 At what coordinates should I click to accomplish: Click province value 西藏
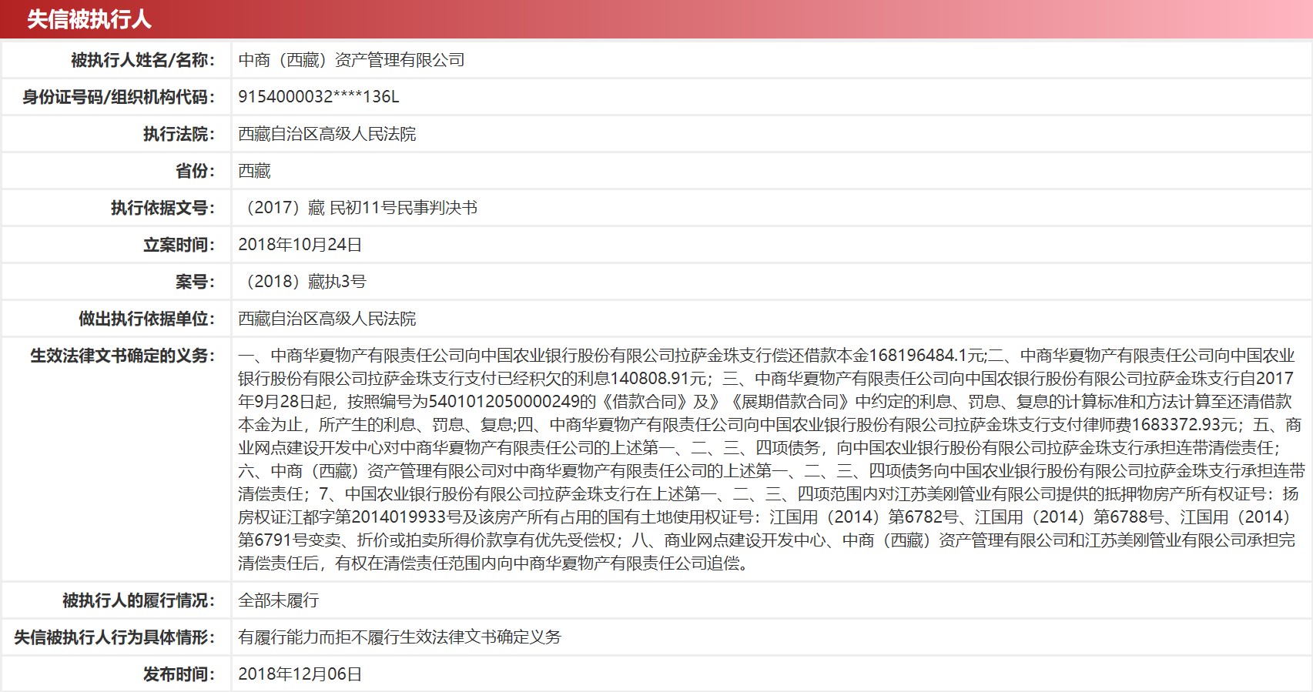(x=254, y=171)
